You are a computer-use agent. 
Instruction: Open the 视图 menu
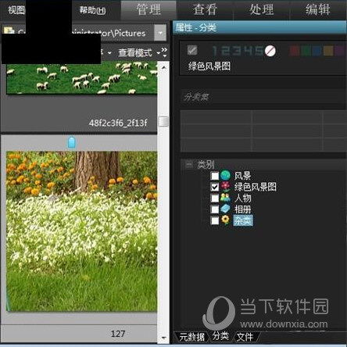click(x=16, y=10)
